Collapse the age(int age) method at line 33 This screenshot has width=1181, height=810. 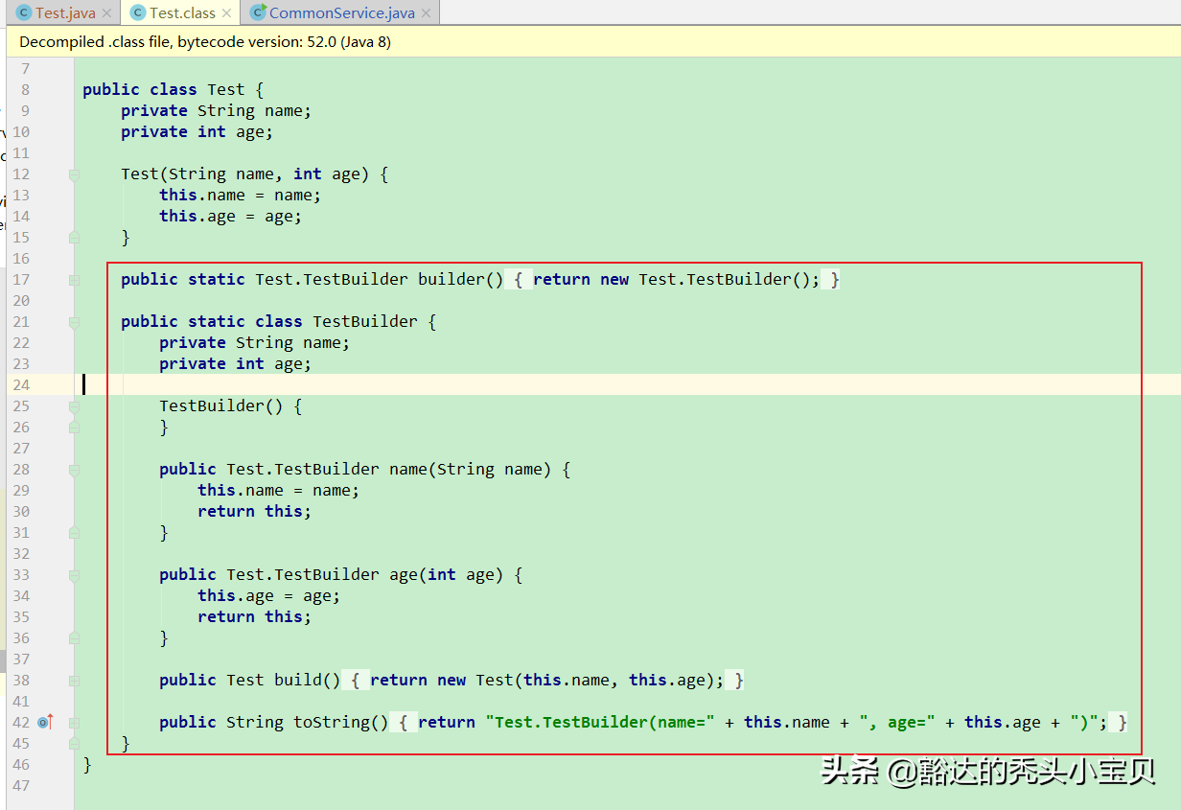(74, 575)
